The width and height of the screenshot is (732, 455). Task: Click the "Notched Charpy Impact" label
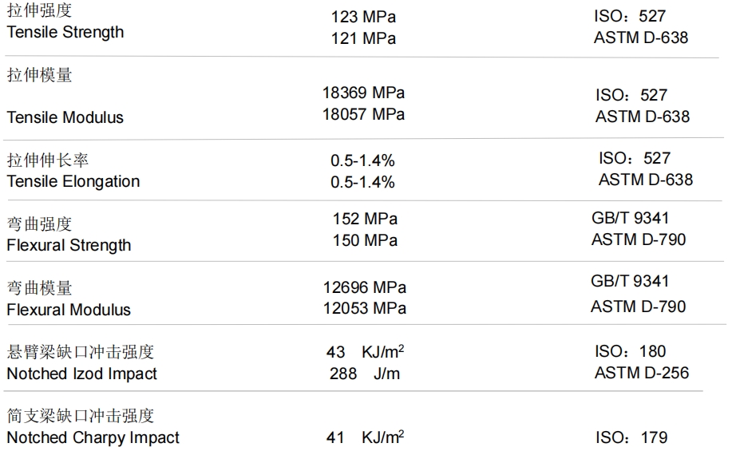pyautogui.click(x=93, y=438)
